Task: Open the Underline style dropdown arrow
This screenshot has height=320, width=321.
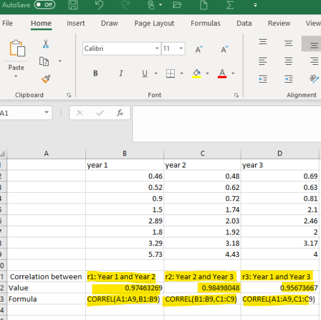Action: tap(156, 73)
